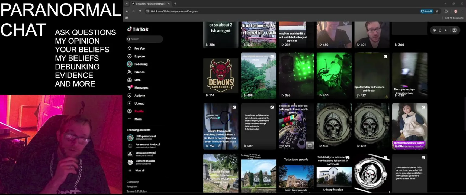Open the apps grid icon in bookmarks bar

pos(127,18)
